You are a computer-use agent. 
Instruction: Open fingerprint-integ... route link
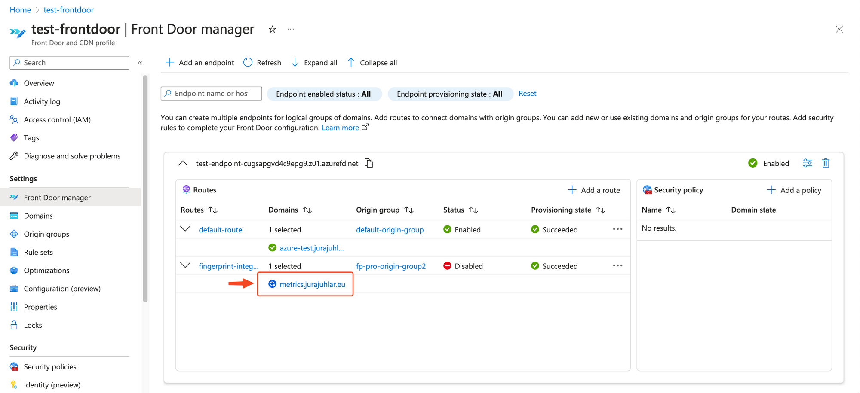[x=228, y=266]
